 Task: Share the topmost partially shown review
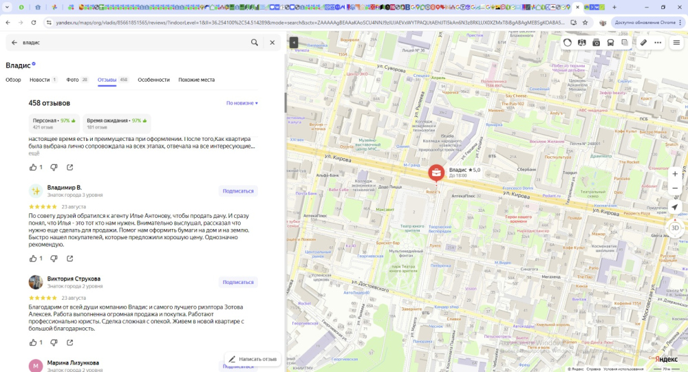tap(69, 167)
